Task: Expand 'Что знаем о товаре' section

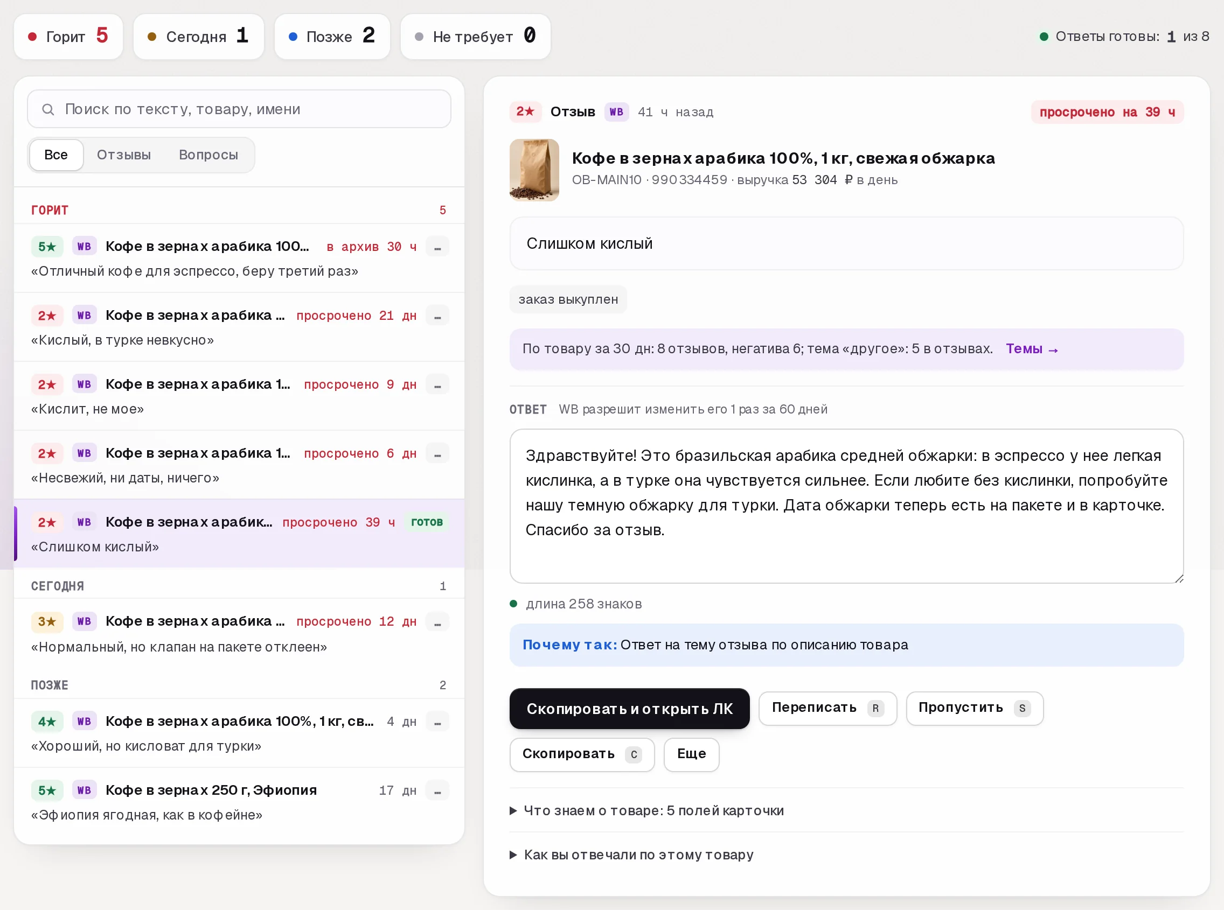Action: [x=653, y=810]
